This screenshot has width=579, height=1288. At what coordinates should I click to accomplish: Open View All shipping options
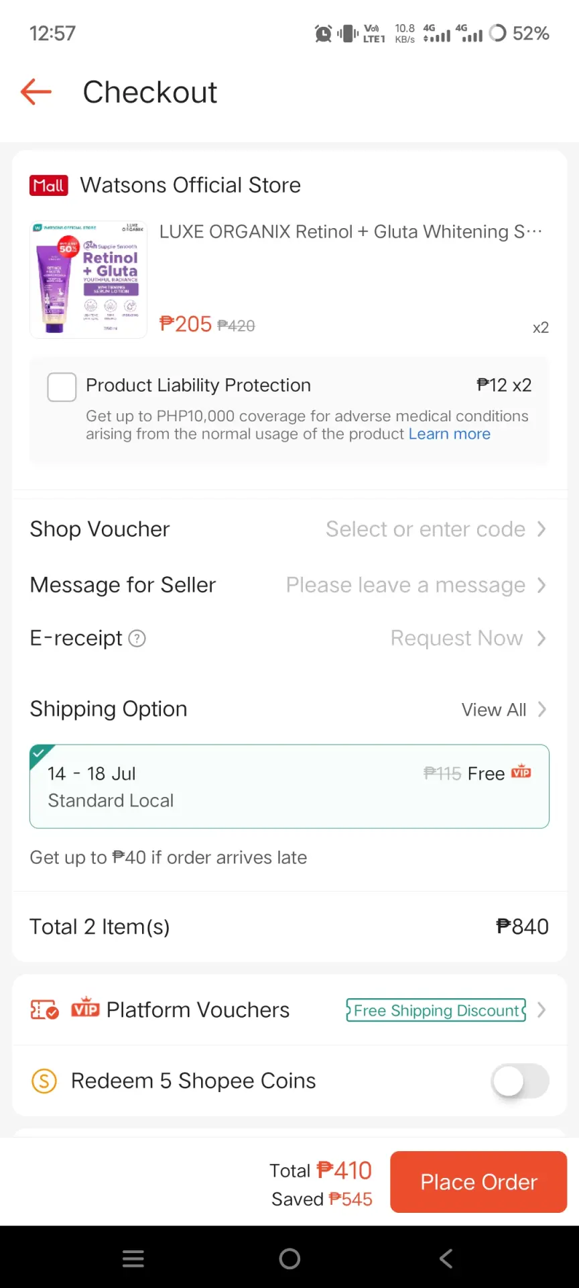click(504, 710)
